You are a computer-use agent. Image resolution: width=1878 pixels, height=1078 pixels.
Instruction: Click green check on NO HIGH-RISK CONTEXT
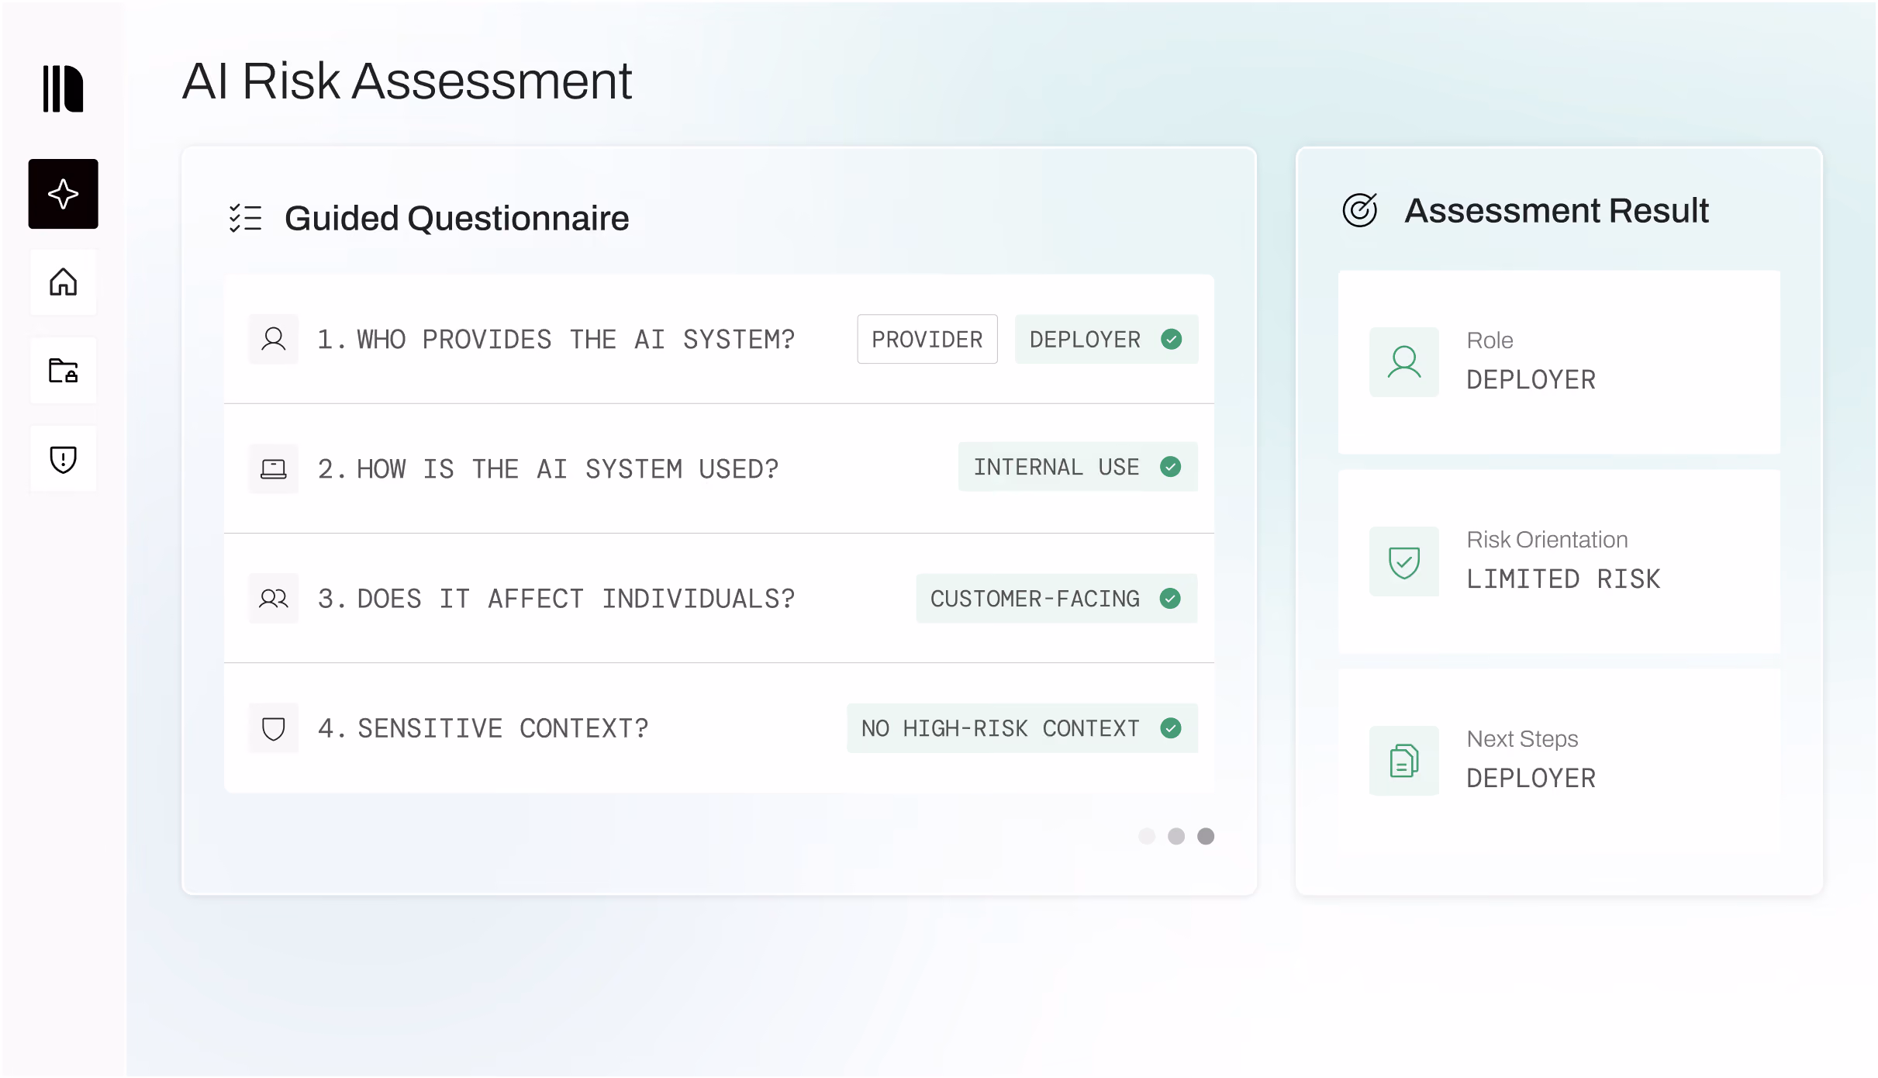(x=1171, y=728)
